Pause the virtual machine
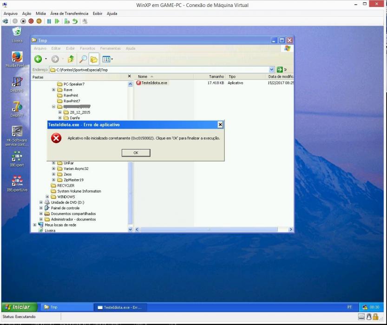This screenshot has width=387, height=325. coord(49,21)
